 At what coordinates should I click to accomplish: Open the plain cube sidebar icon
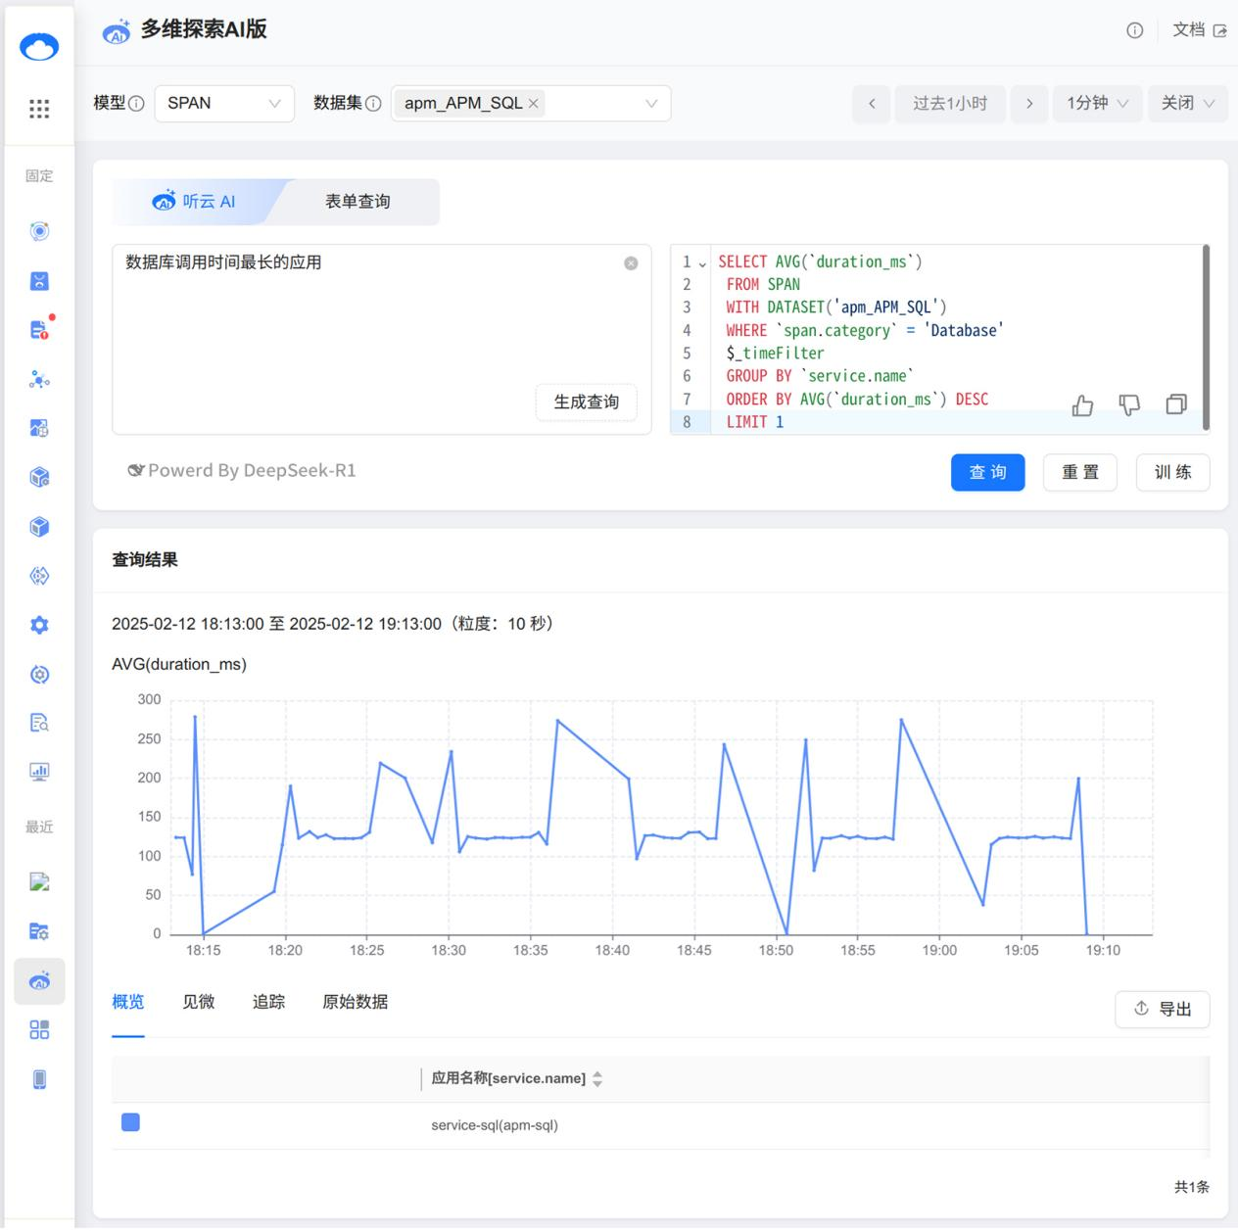(x=39, y=527)
